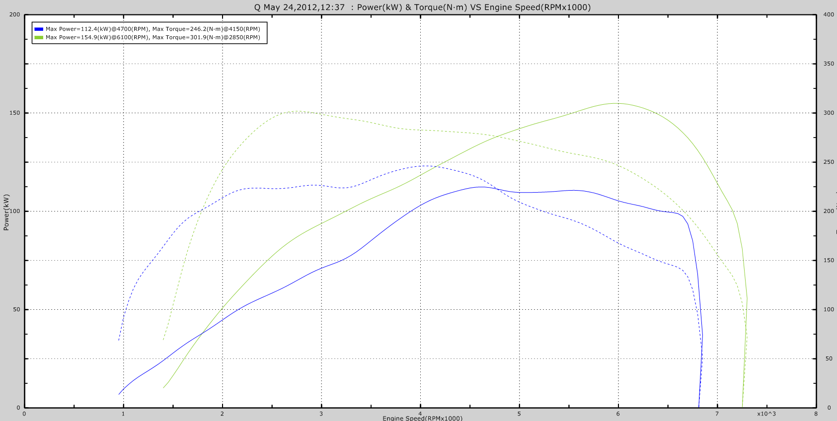Click the 8 tick on the x-axis

pyautogui.click(x=816, y=414)
